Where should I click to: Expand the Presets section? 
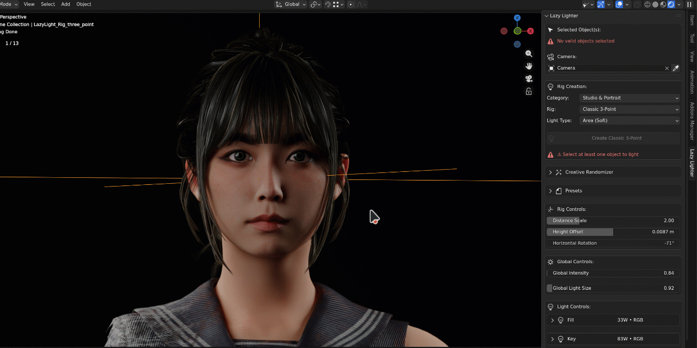[x=613, y=191]
